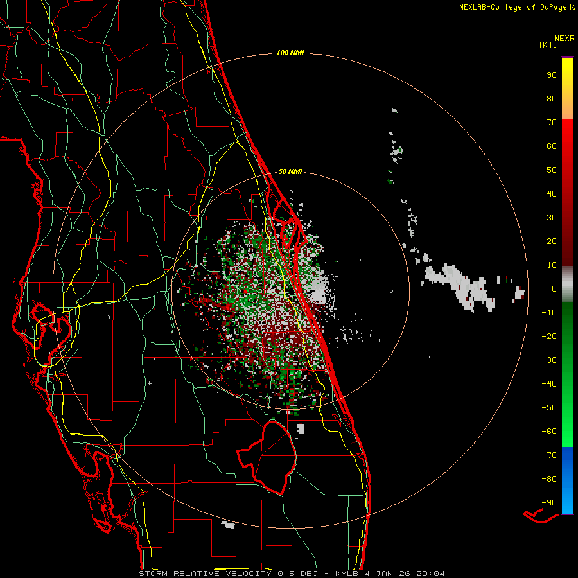Click the 30 value on velocity scale
This screenshot has height=578, width=578.
point(552,218)
